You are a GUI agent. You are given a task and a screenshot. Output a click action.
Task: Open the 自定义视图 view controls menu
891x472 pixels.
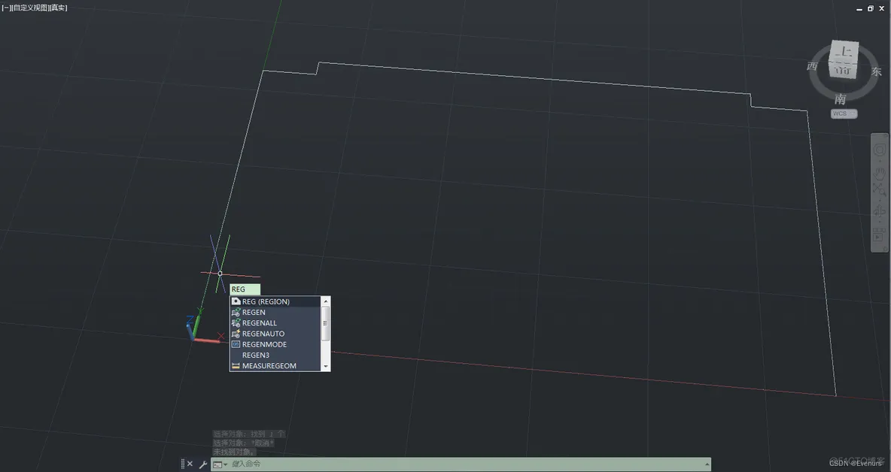29,8
